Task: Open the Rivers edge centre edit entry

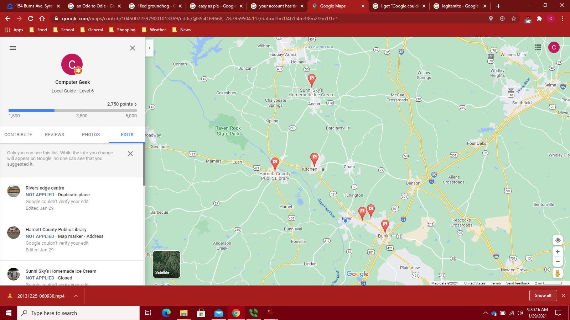Action: pyautogui.click(x=72, y=198)
